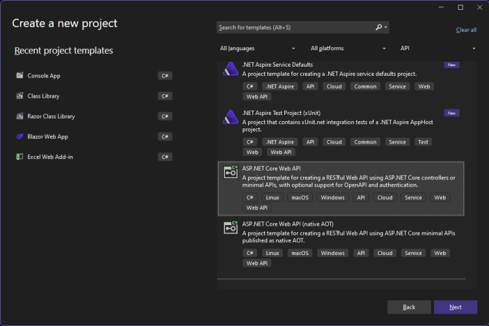Click the .NET Aspire Test Project icon

tap(231, 117)
